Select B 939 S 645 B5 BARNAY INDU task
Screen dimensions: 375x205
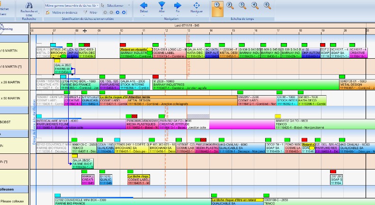[250, 53]
